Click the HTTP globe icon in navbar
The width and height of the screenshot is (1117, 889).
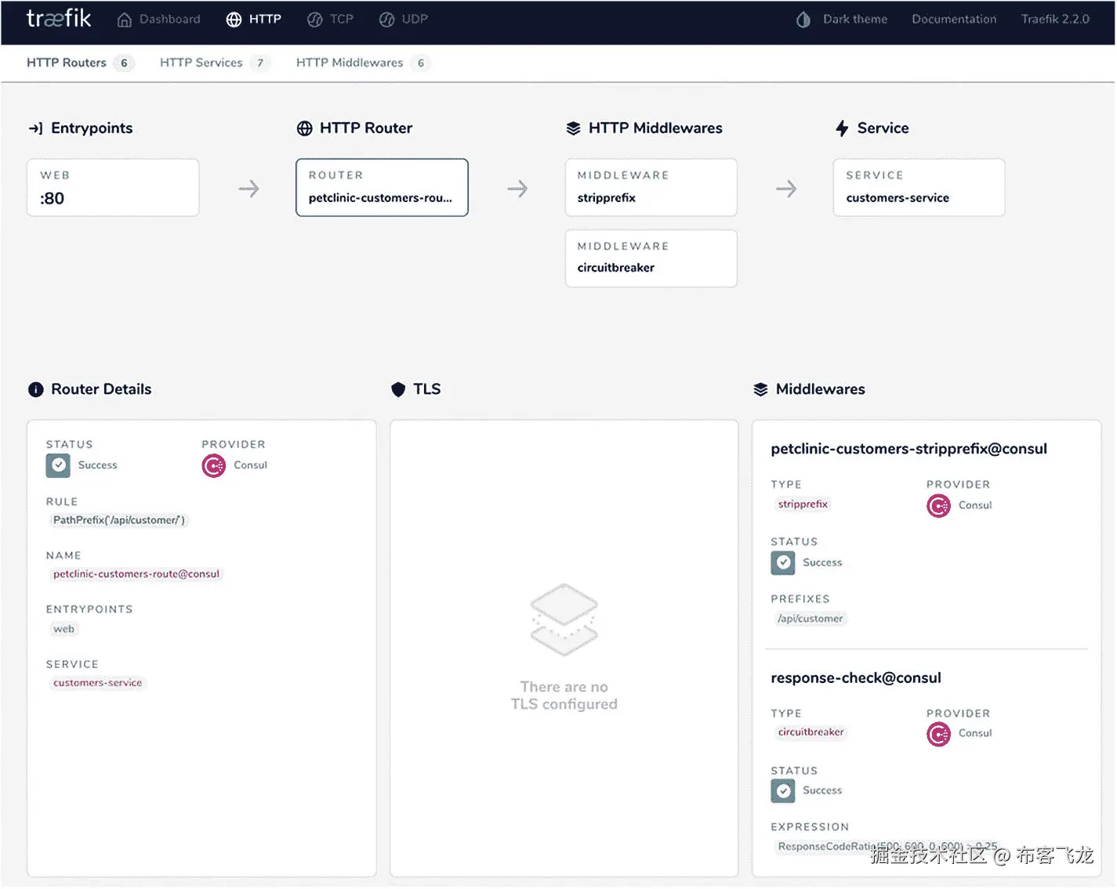coord(234,20)
